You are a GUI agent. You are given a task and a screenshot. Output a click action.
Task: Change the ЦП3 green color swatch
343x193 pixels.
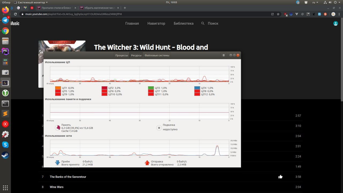click(x=151, y=88)
